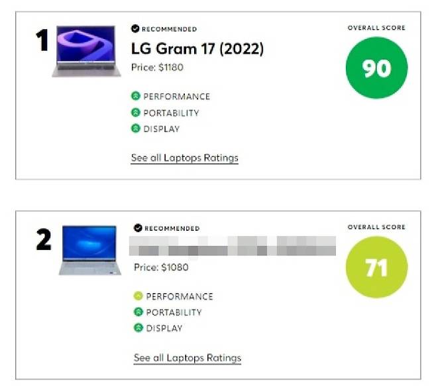Click the Recommended checkmark badge on LG Gram
Screen dimensions: 436x387
point(135,29)
